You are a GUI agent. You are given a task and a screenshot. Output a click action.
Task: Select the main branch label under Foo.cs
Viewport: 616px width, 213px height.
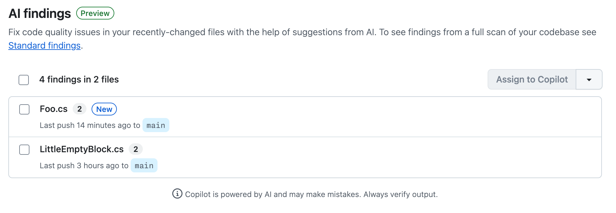[x=156, y=125]
